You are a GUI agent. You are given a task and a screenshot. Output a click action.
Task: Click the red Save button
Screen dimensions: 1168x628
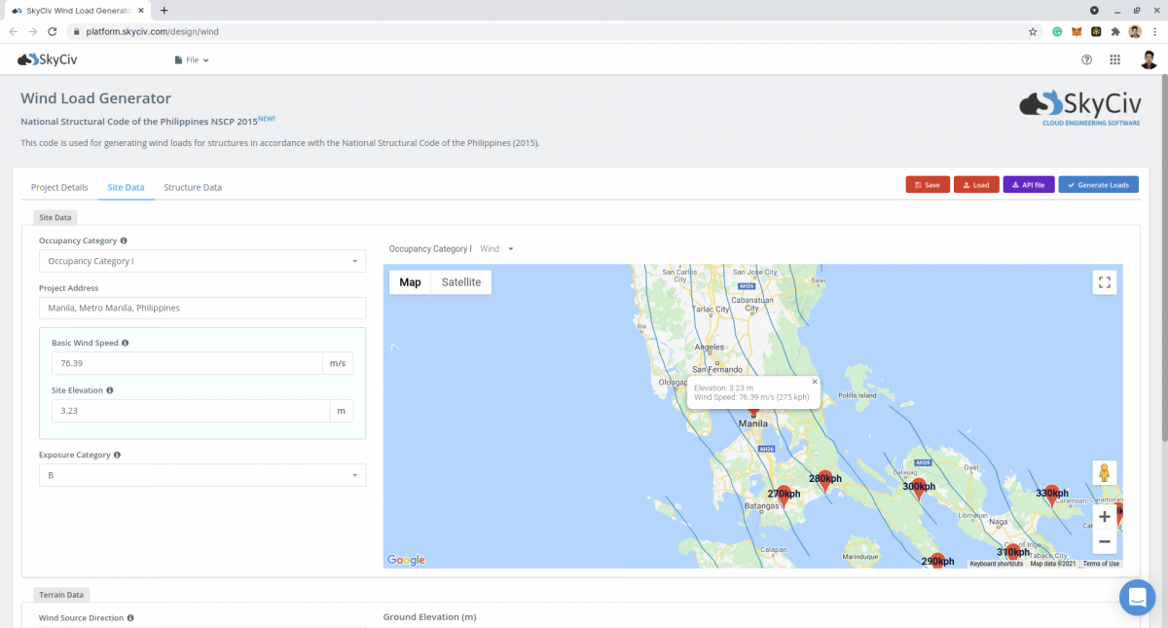tap(928, 185)
